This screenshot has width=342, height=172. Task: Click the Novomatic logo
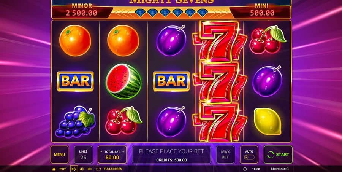click(280, 169)
